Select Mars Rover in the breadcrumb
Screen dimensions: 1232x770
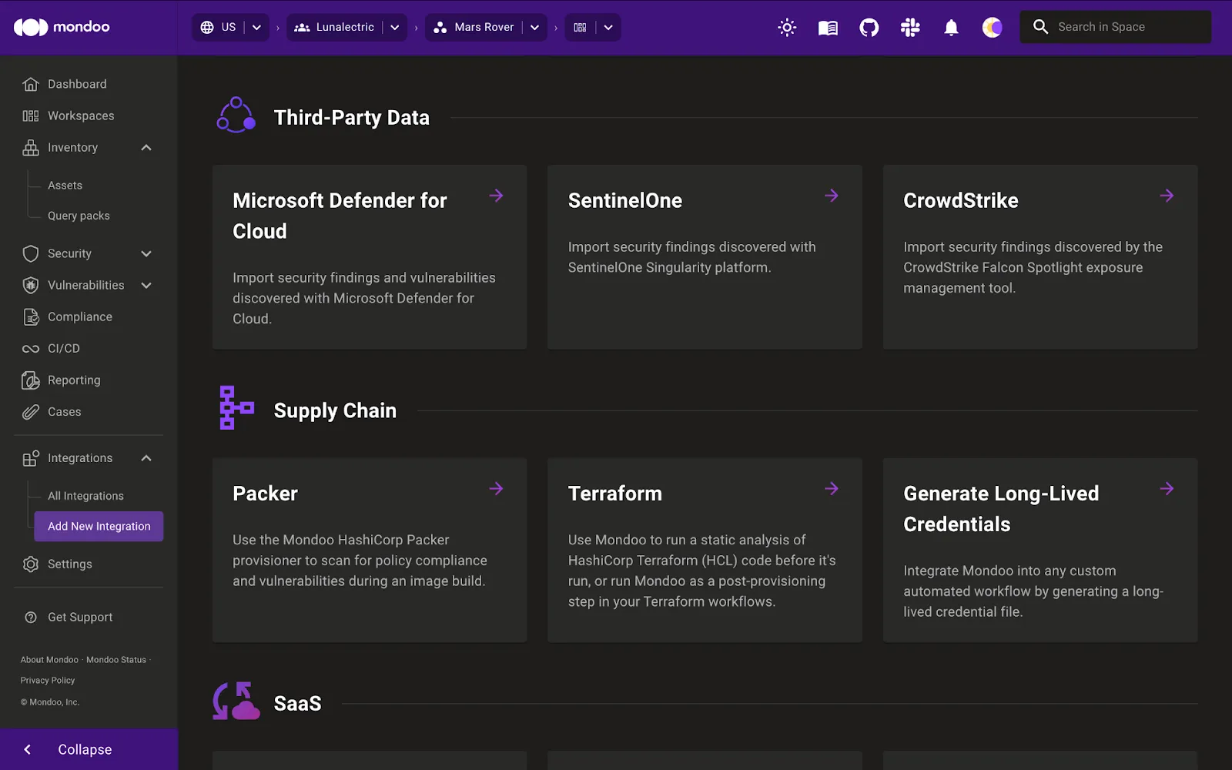484,27
